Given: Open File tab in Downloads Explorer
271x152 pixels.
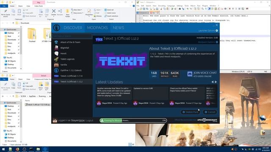Looking at the screenshot, I should pyautogui.click(x=4, y=6).
